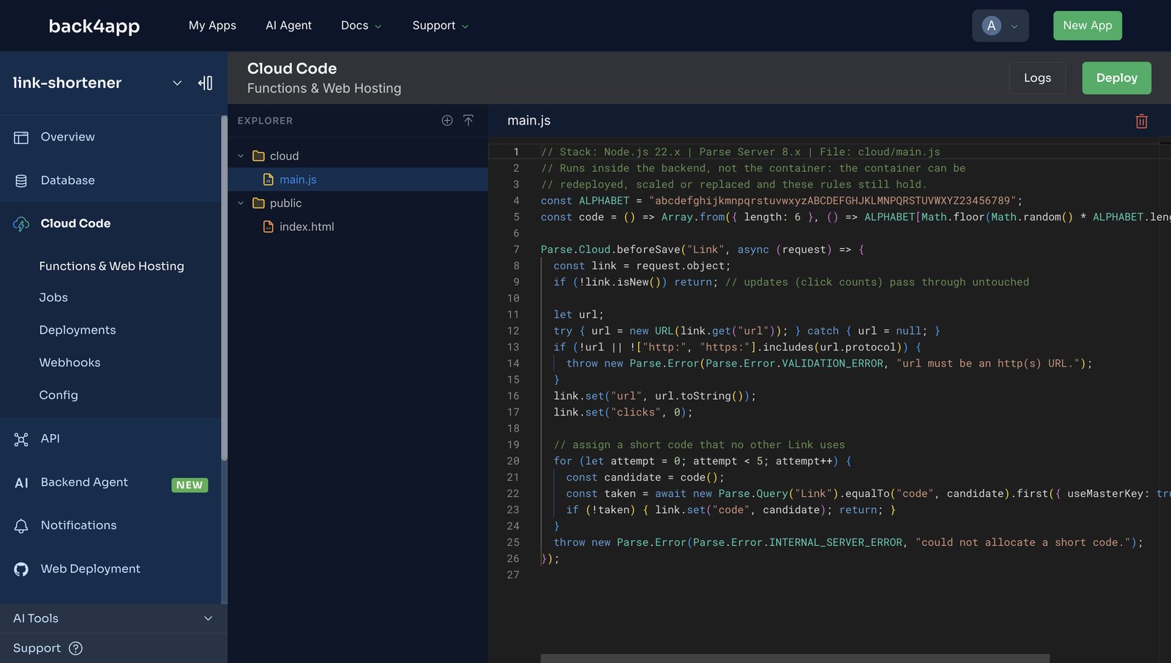The width and height of the screenshot is (1171, 663).
Task: Click the Support help question icon
Action: tap(75, 648)
